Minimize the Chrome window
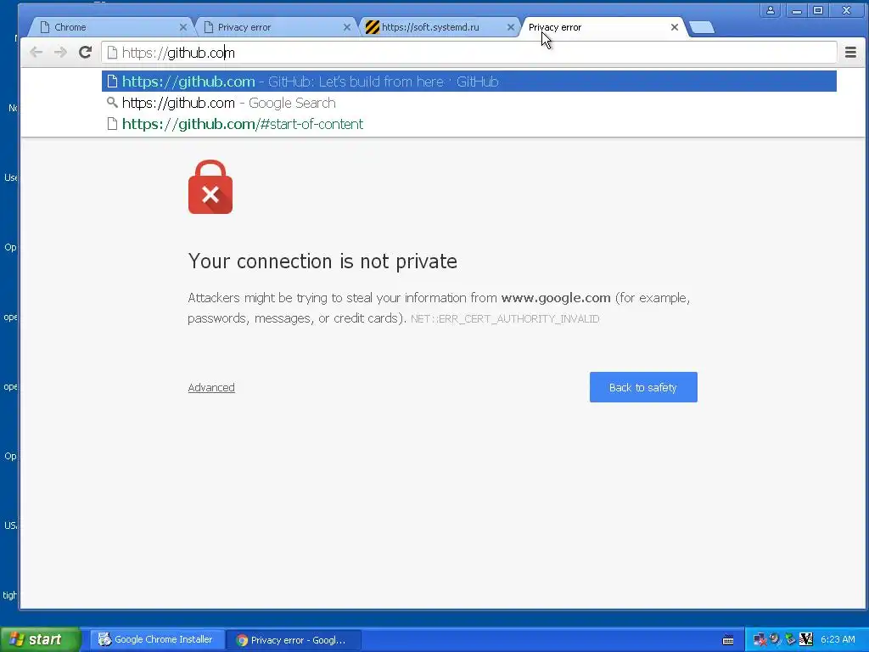Screen dimensions: 869x652 pos(796,10)
